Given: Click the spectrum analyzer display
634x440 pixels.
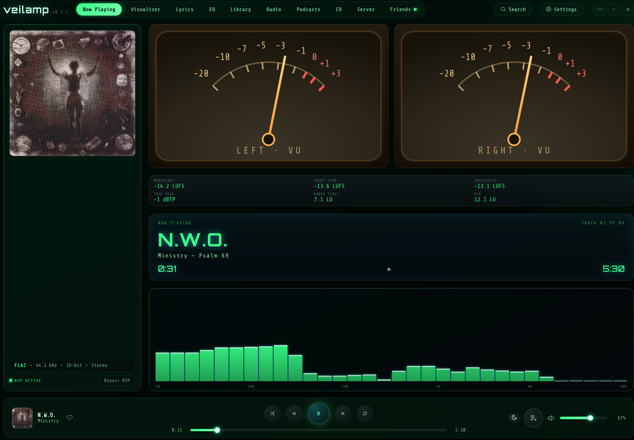Looking at the screenshot, I should [391, 339].
